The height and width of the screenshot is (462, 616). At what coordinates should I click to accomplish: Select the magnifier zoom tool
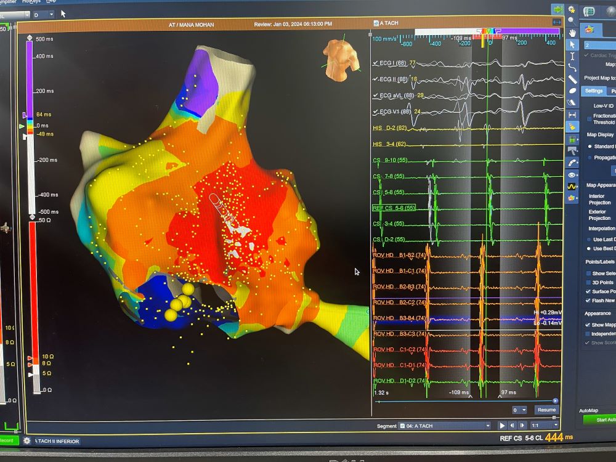coord(572,21)
